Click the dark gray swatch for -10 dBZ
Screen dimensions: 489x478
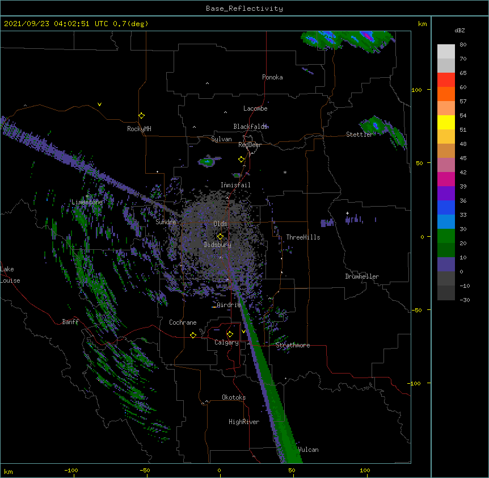(x=446, y=293)
